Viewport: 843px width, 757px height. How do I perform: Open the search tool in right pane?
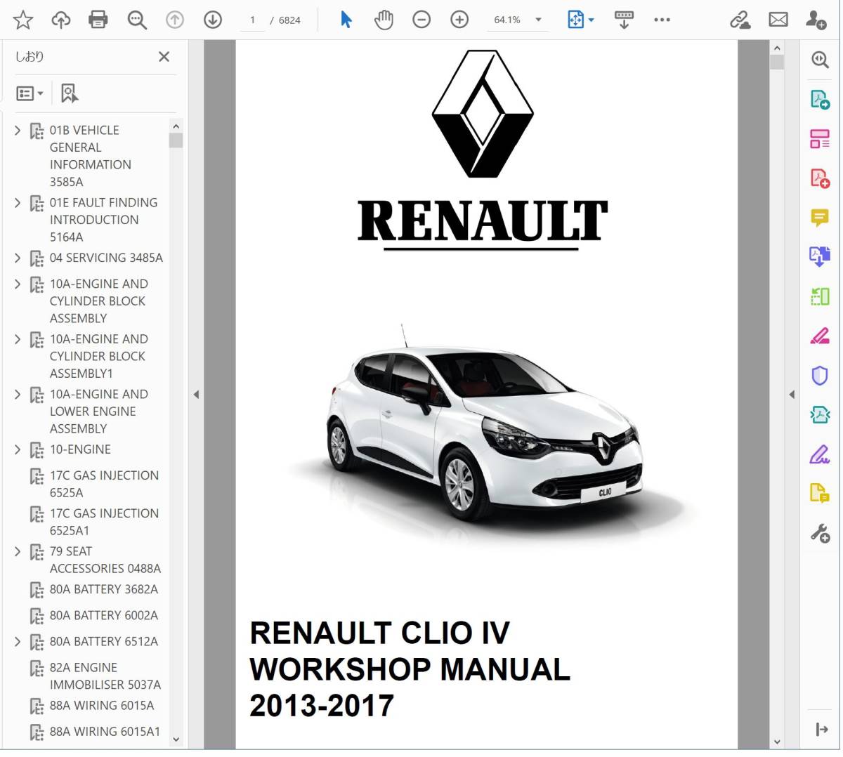tap(820, 60)
